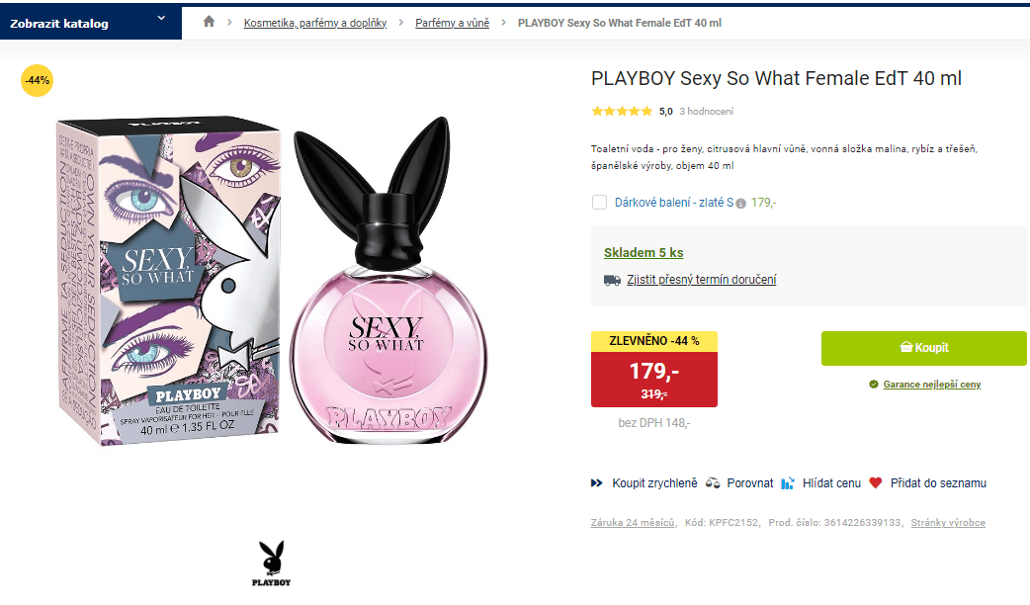Viewport: 1030px width, 605px height.
Task: Click the green checkmark by Garance nejlepší ceny
Action: (874, 384)
